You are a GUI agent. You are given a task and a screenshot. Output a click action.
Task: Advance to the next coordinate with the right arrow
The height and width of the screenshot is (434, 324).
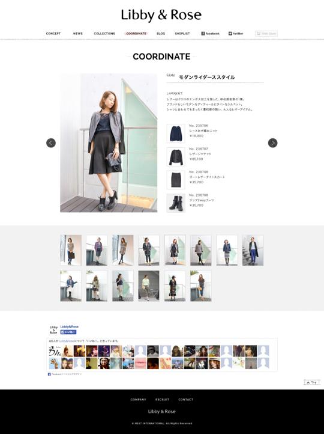[x=272, y=143]
